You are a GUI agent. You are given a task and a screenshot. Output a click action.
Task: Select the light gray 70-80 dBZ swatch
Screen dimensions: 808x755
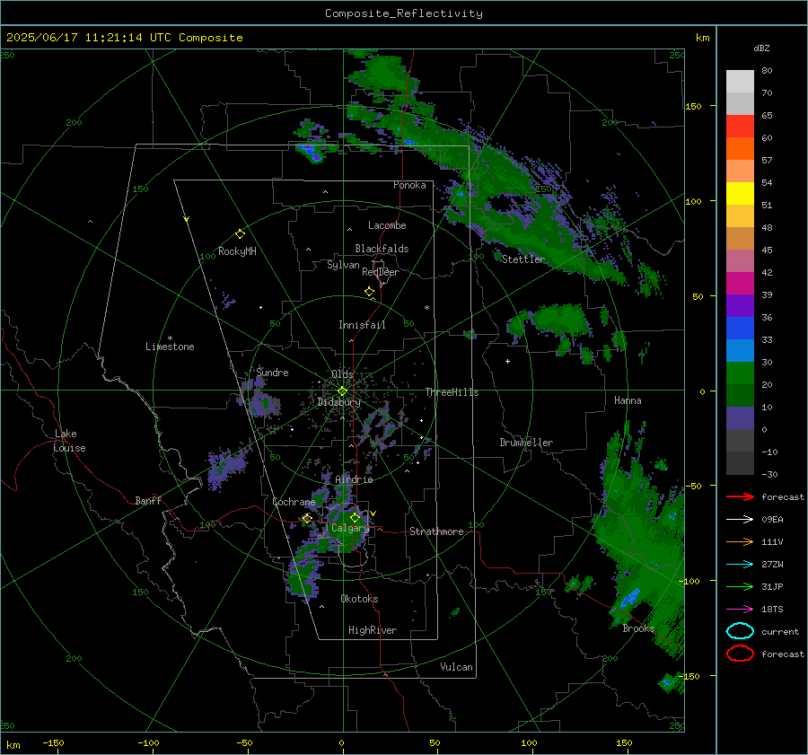pos(740,82)
